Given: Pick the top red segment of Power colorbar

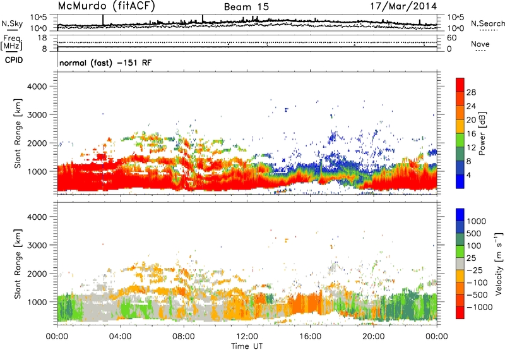Looking at the screenshot, I should (460, 85).
